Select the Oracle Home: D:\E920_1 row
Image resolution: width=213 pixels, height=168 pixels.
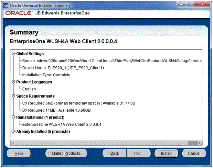[x=63, y=68]
